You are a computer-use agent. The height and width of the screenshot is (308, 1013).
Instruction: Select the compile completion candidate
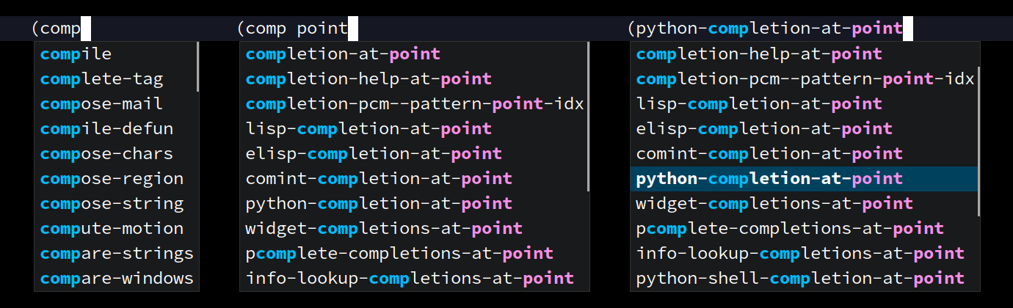tap(116, 54)
